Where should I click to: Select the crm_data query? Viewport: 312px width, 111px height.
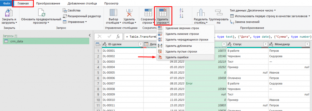pyautogui.click(x=46, y=41)
